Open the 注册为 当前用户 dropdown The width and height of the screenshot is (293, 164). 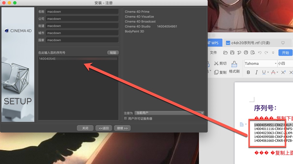169,113
